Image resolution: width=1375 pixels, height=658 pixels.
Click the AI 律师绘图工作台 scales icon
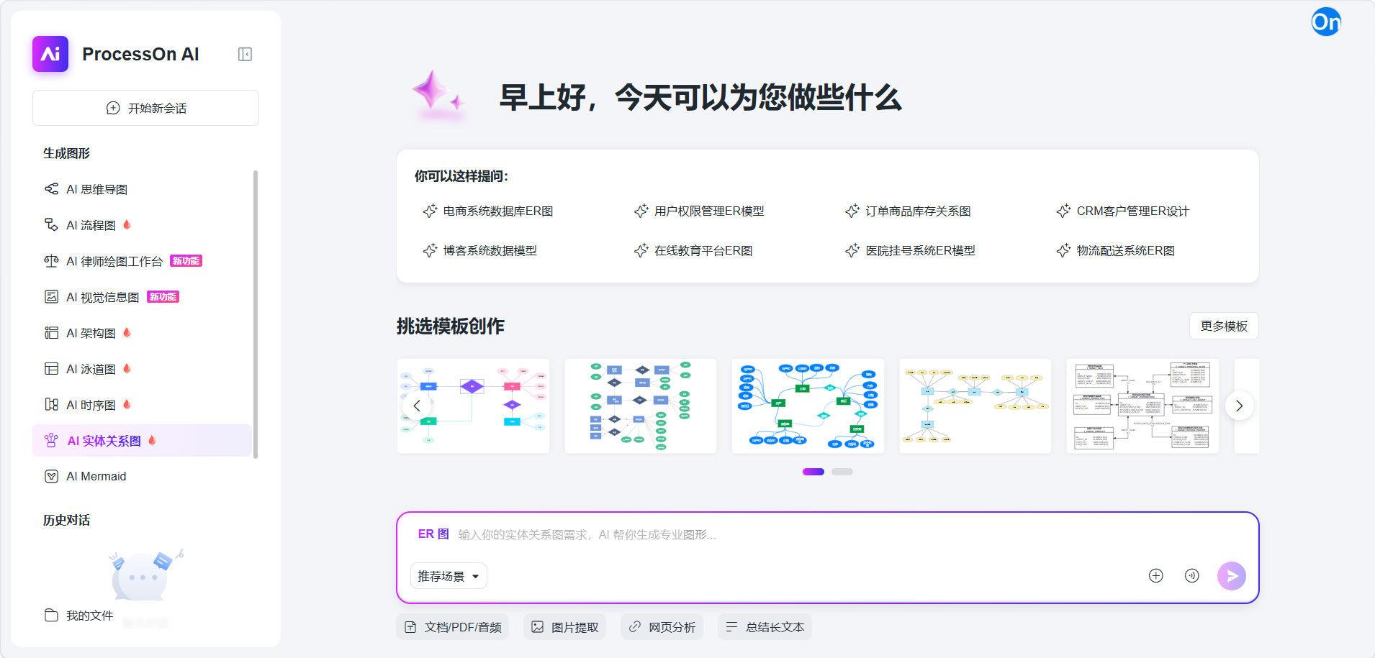tap(51, 260)
